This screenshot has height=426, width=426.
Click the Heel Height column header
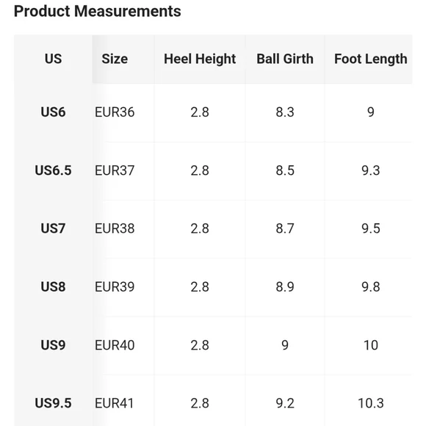pos(200,59)
